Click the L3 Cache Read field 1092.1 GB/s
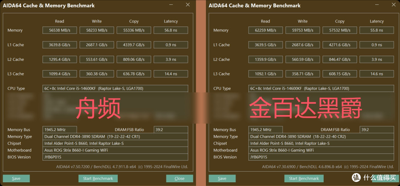The height and width of the screenshot is (186, 400). coord(266,74)
